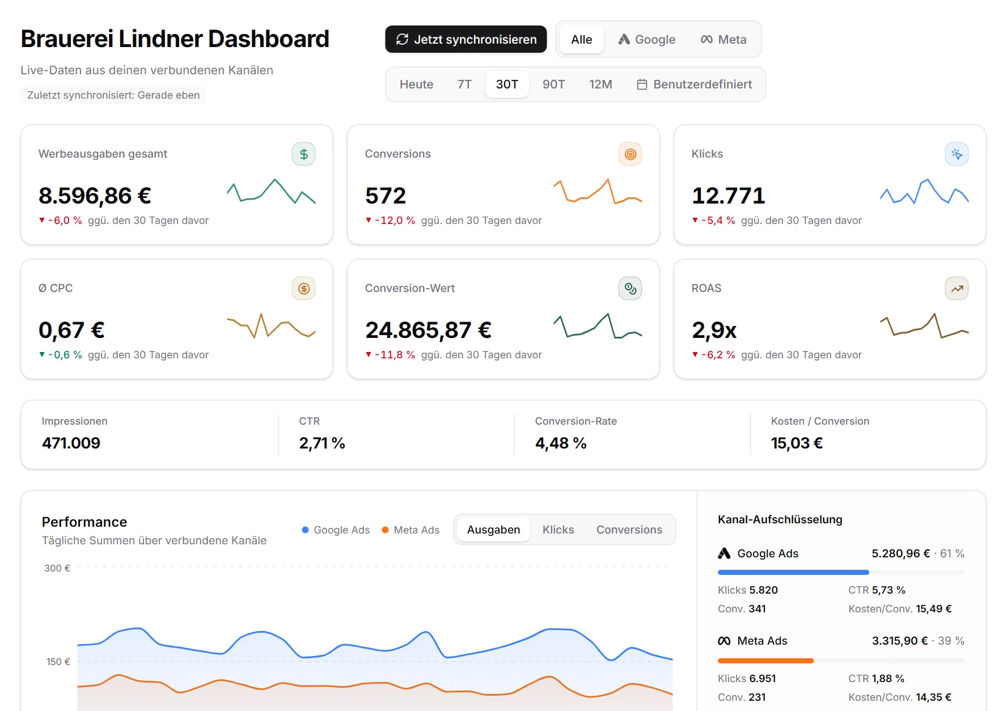1007x711 pixels.
Task: Click the CTR value 2,71 %
Action: (322, 443)
